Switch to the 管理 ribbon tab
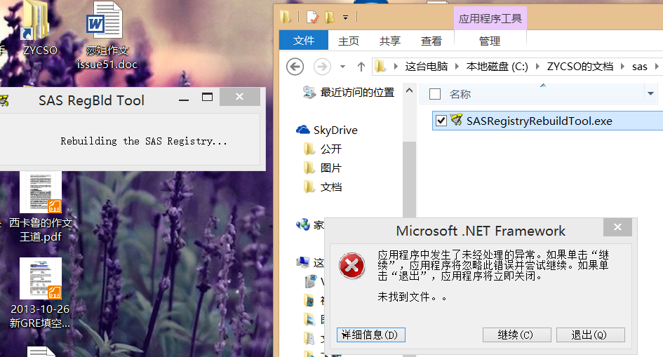663x357 pixels. click(490, 41)
